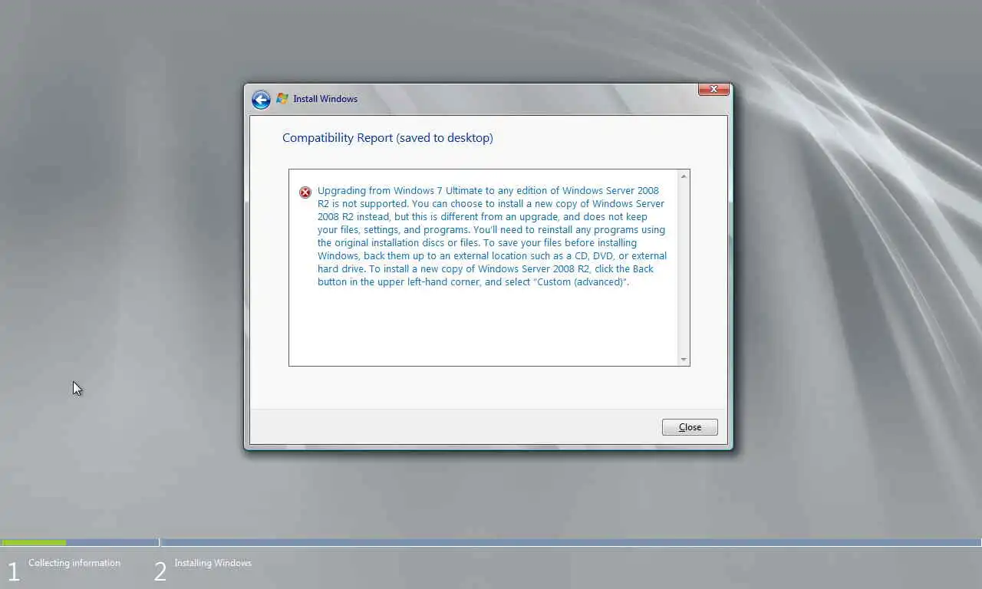This screenshot has width=982, height=589.
Task: Click the report scrollbar down arrow
Action: point(684,359)
